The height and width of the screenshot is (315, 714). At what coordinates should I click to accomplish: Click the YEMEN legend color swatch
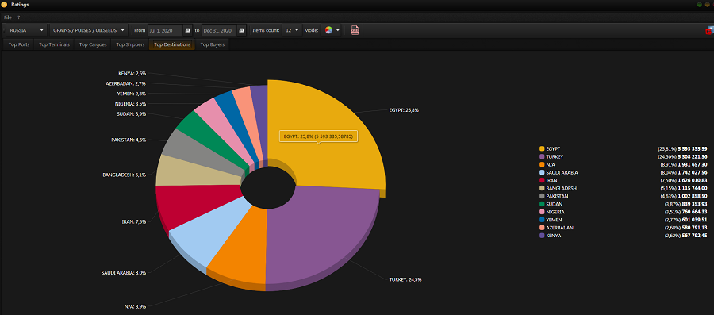[x=542, y=220]
